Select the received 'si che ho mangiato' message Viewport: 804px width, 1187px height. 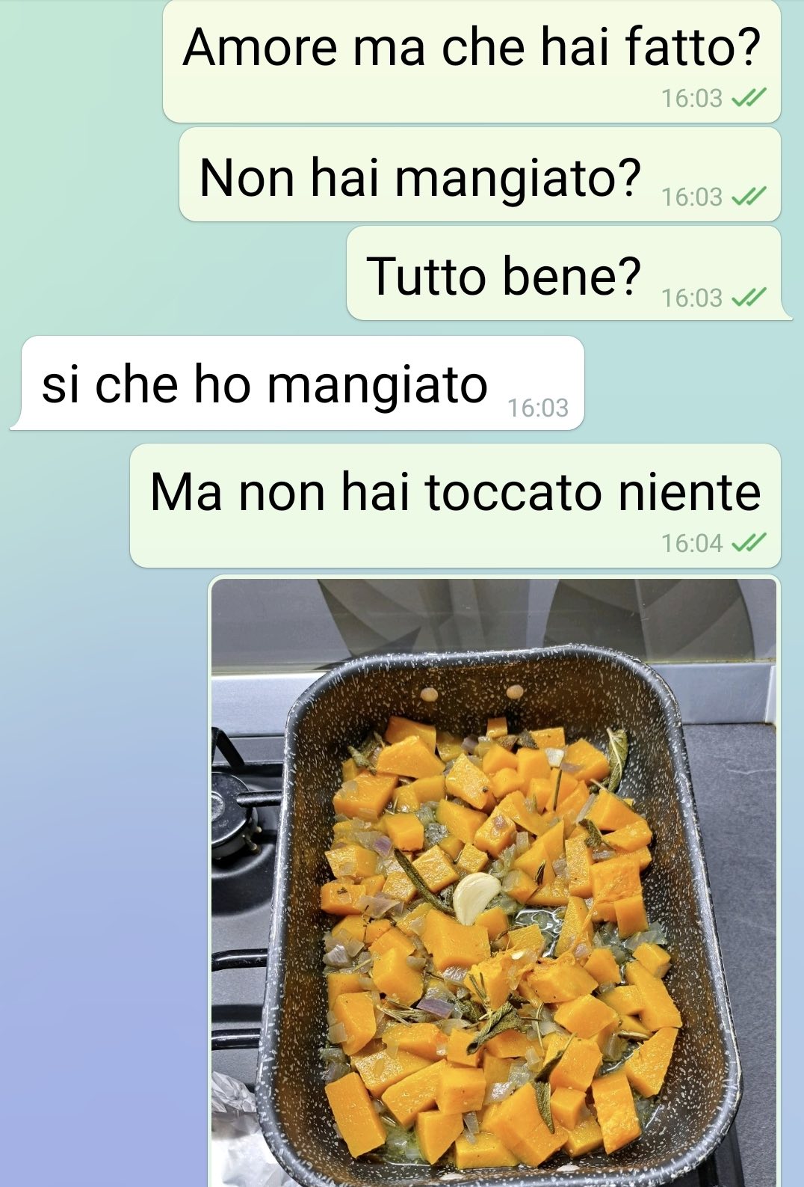[297, 383]
